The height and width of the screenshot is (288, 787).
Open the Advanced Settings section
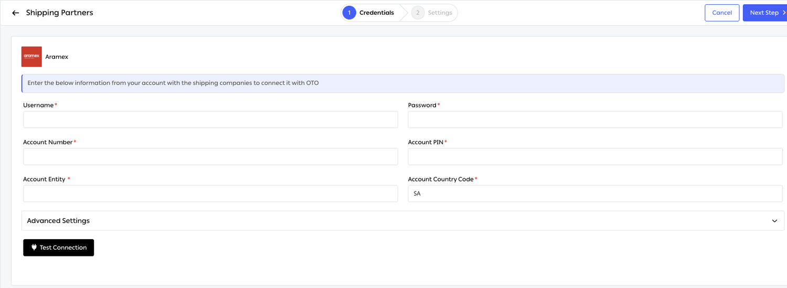point(403,221)
